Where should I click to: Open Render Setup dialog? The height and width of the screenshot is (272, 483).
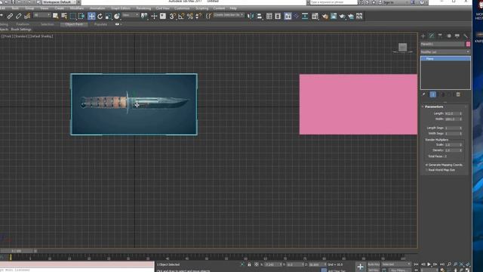coord(325,16)
